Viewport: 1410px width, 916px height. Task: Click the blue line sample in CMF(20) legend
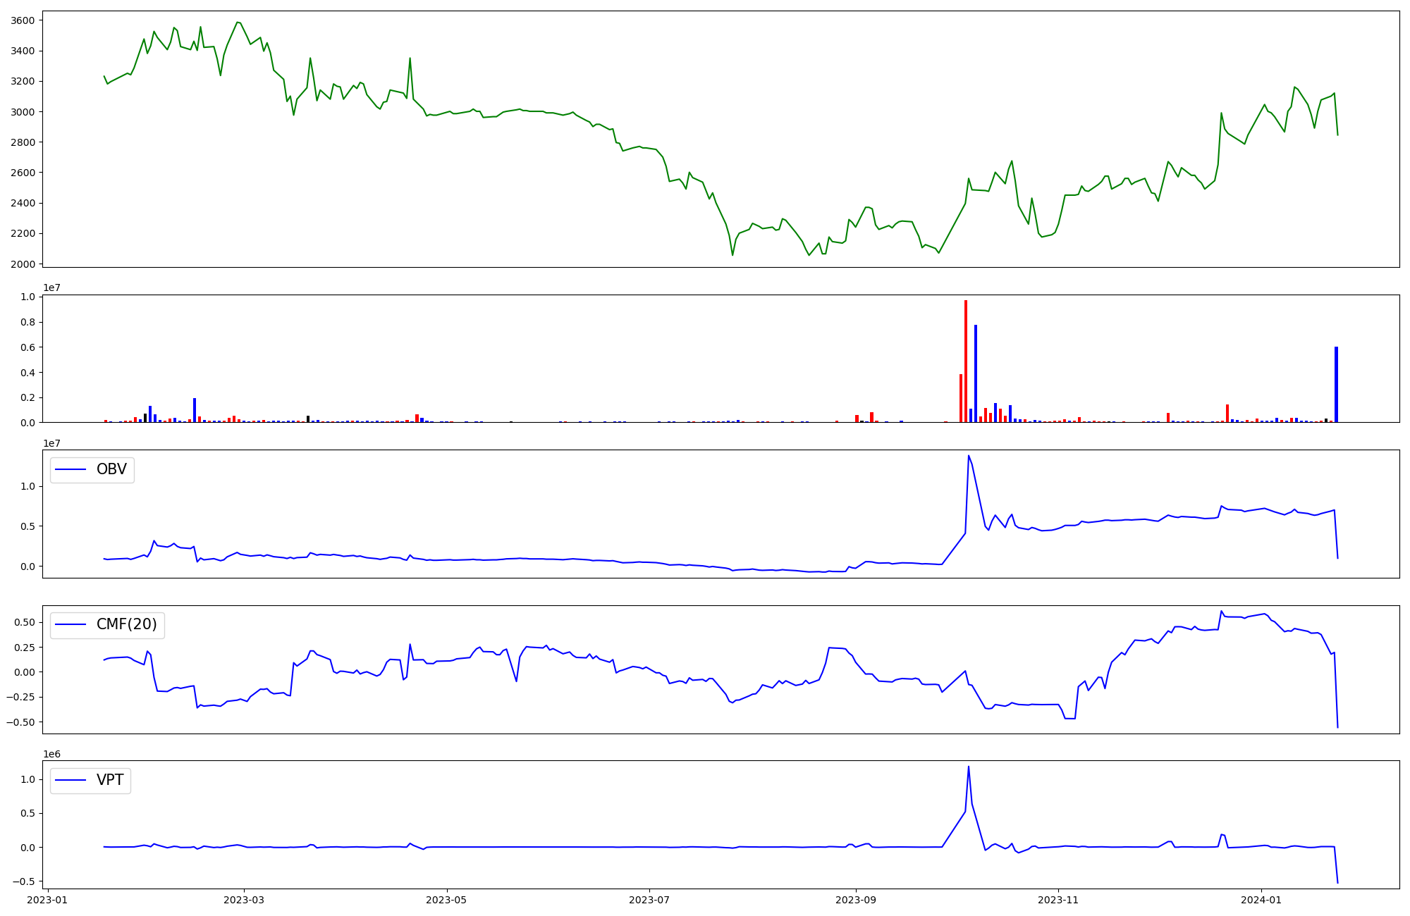(70, 625)
